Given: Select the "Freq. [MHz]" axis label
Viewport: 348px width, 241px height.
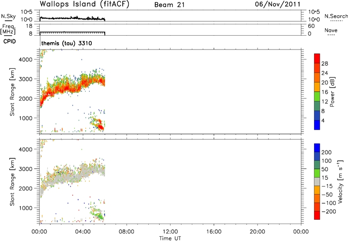Looking at the screenshot, I should (8, 29).
